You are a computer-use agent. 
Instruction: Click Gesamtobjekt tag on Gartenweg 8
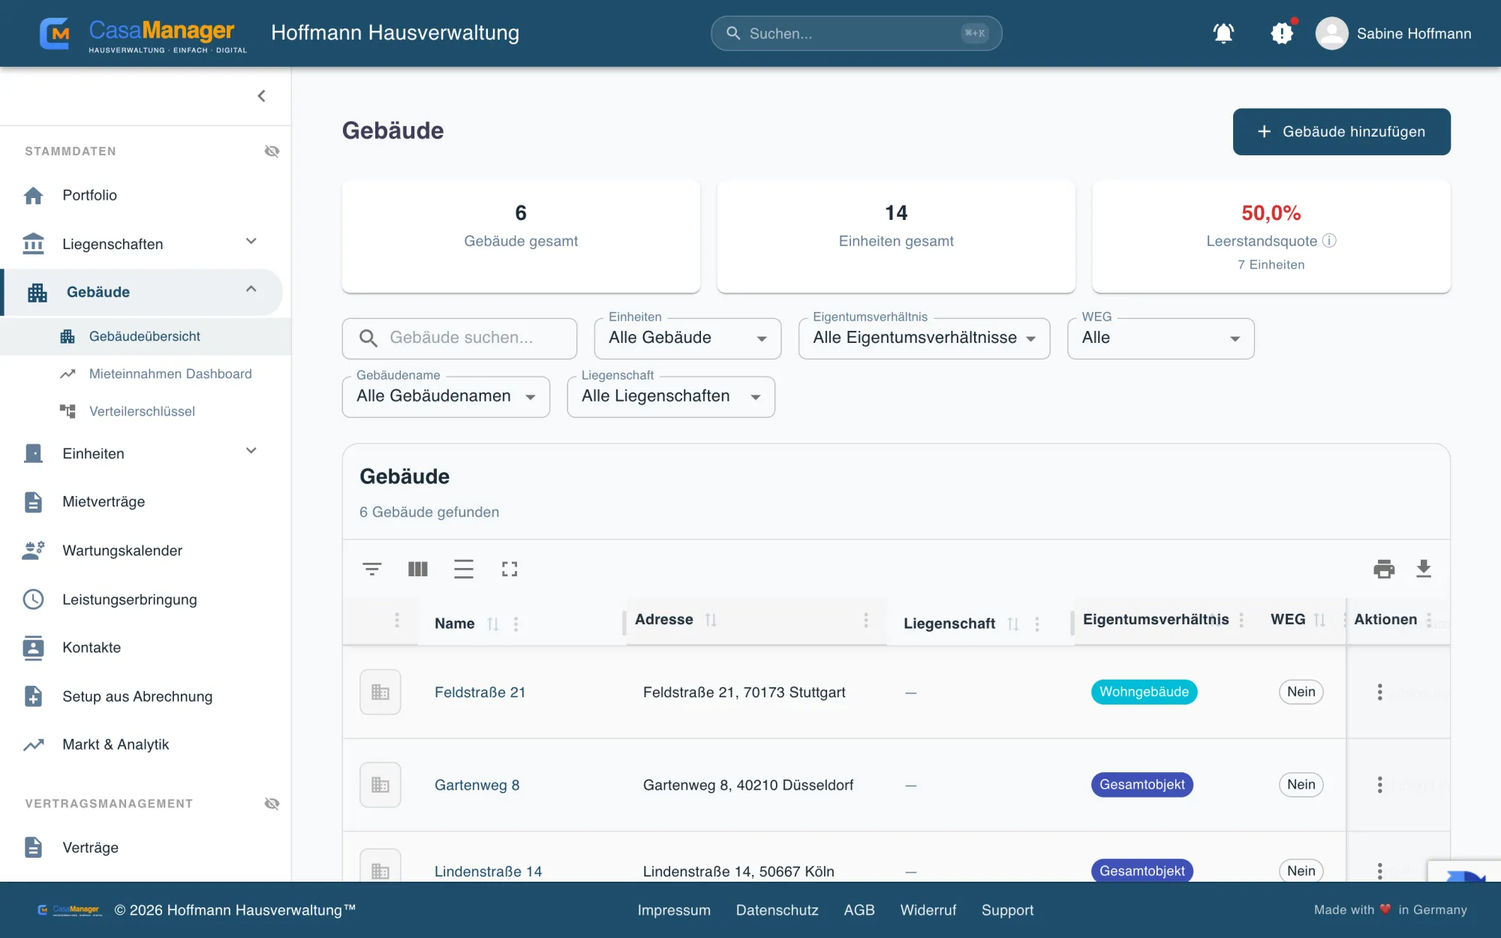point(1142,785)
